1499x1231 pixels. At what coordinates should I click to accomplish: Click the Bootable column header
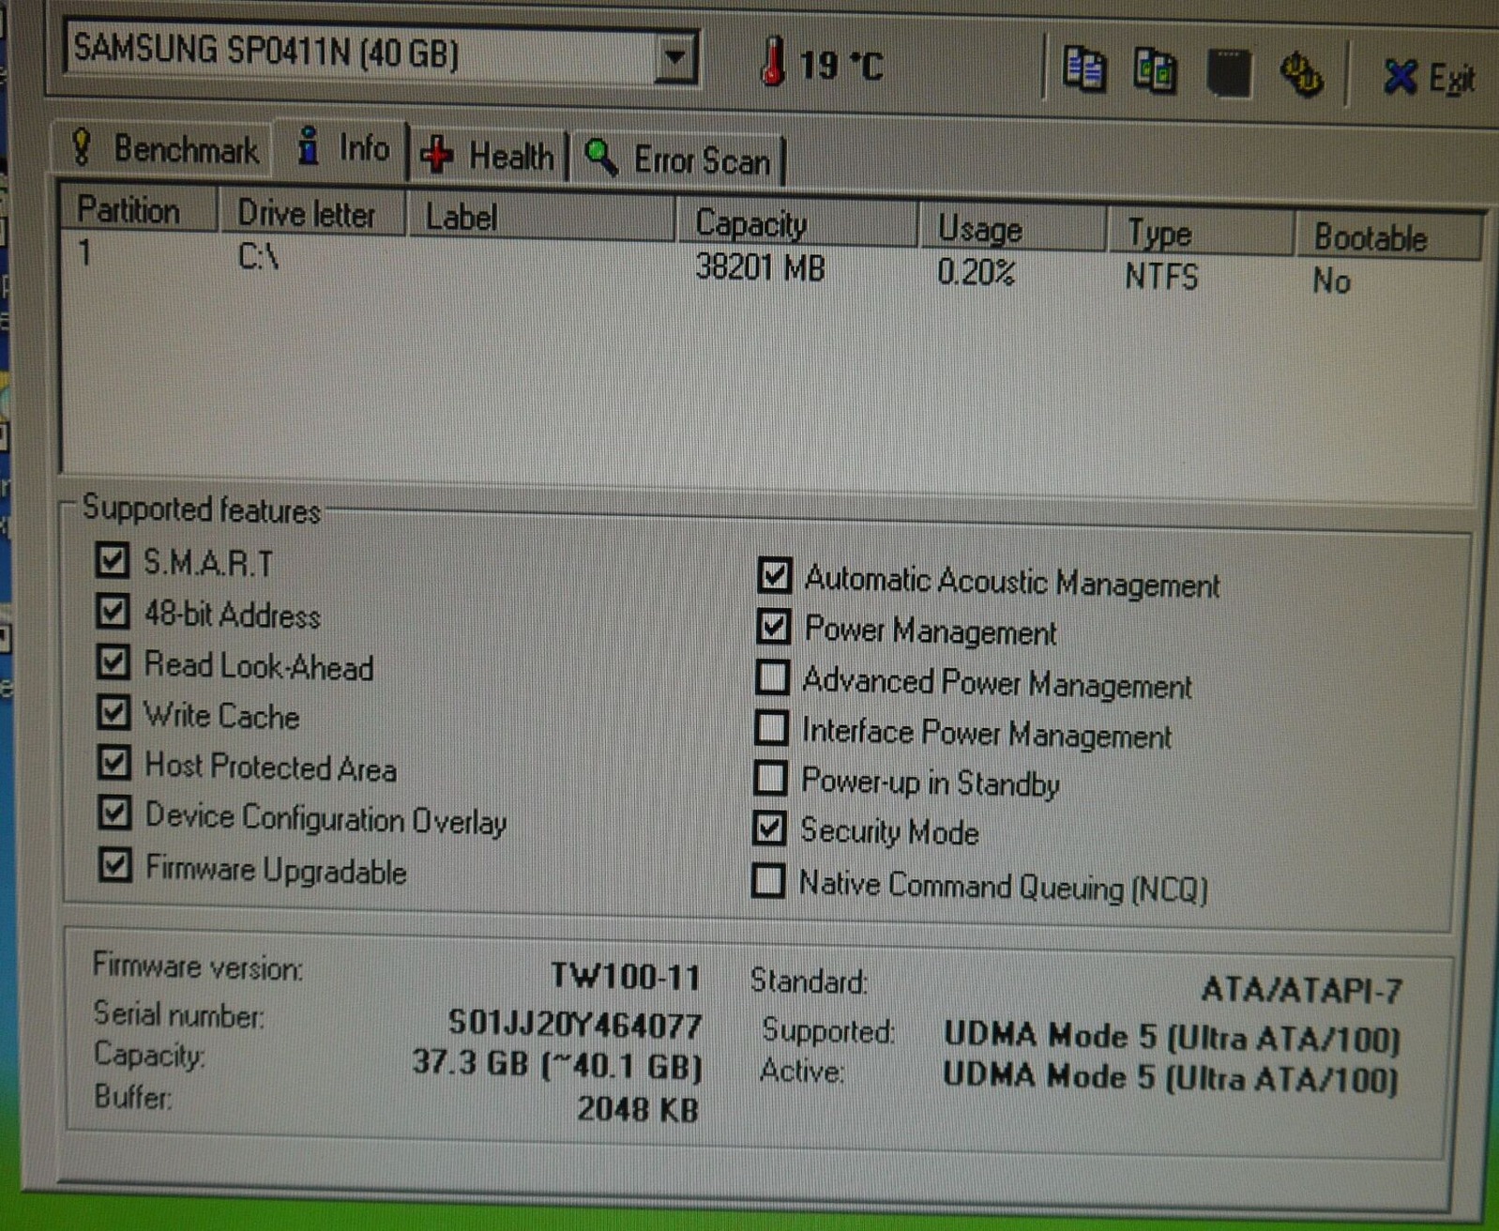(1389, 238)
